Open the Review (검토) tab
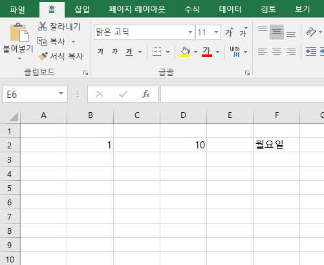 pos(268,10)
